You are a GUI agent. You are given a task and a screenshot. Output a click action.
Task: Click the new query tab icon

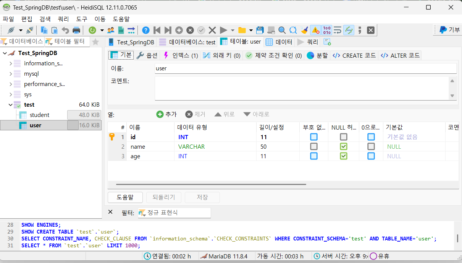click(x=327, y=42)
